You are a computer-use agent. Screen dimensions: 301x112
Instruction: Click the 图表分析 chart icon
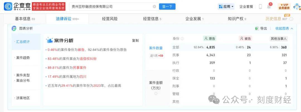click(x=14, y=28)
